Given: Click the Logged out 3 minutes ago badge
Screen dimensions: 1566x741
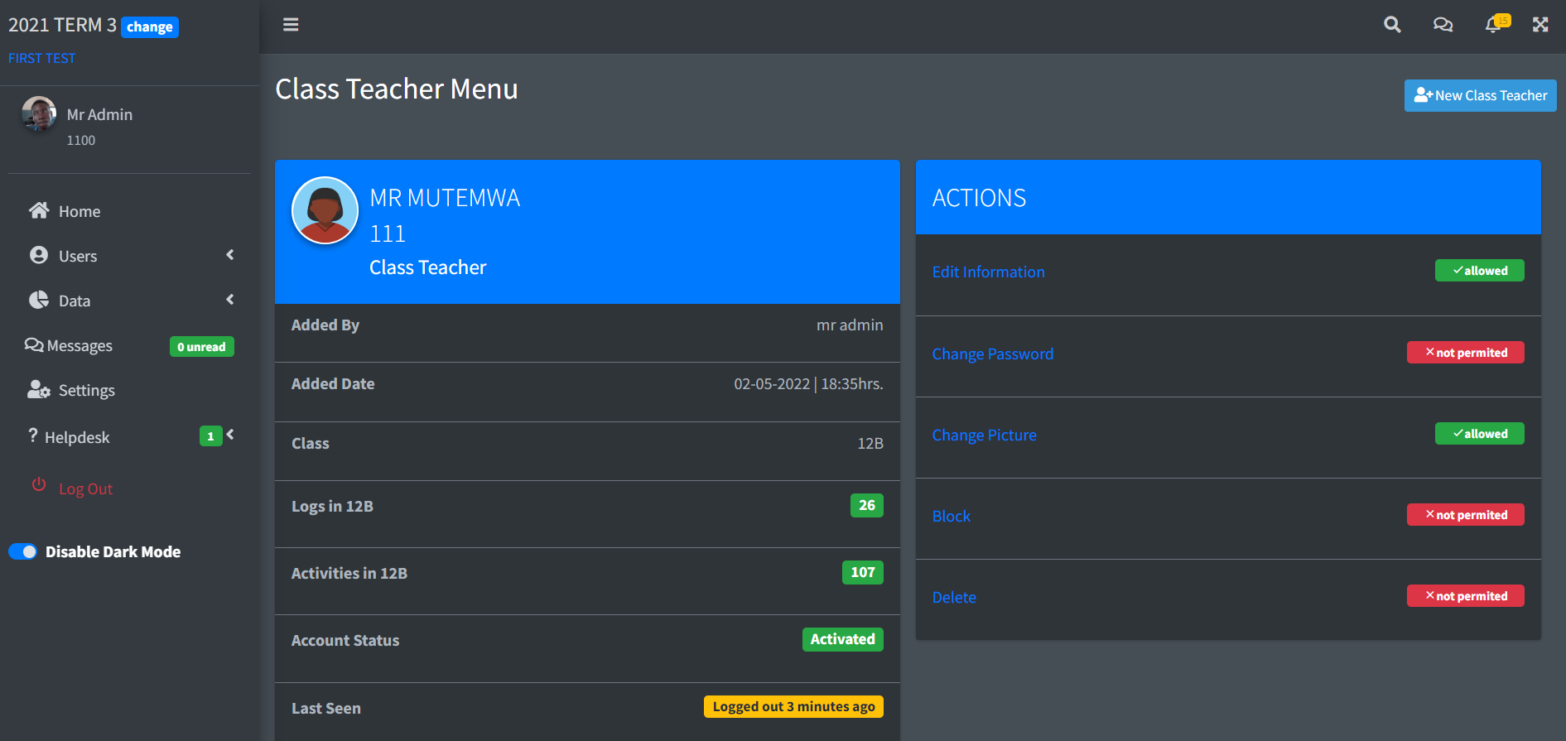Looking at the screenshot, I should click(793, 706).
